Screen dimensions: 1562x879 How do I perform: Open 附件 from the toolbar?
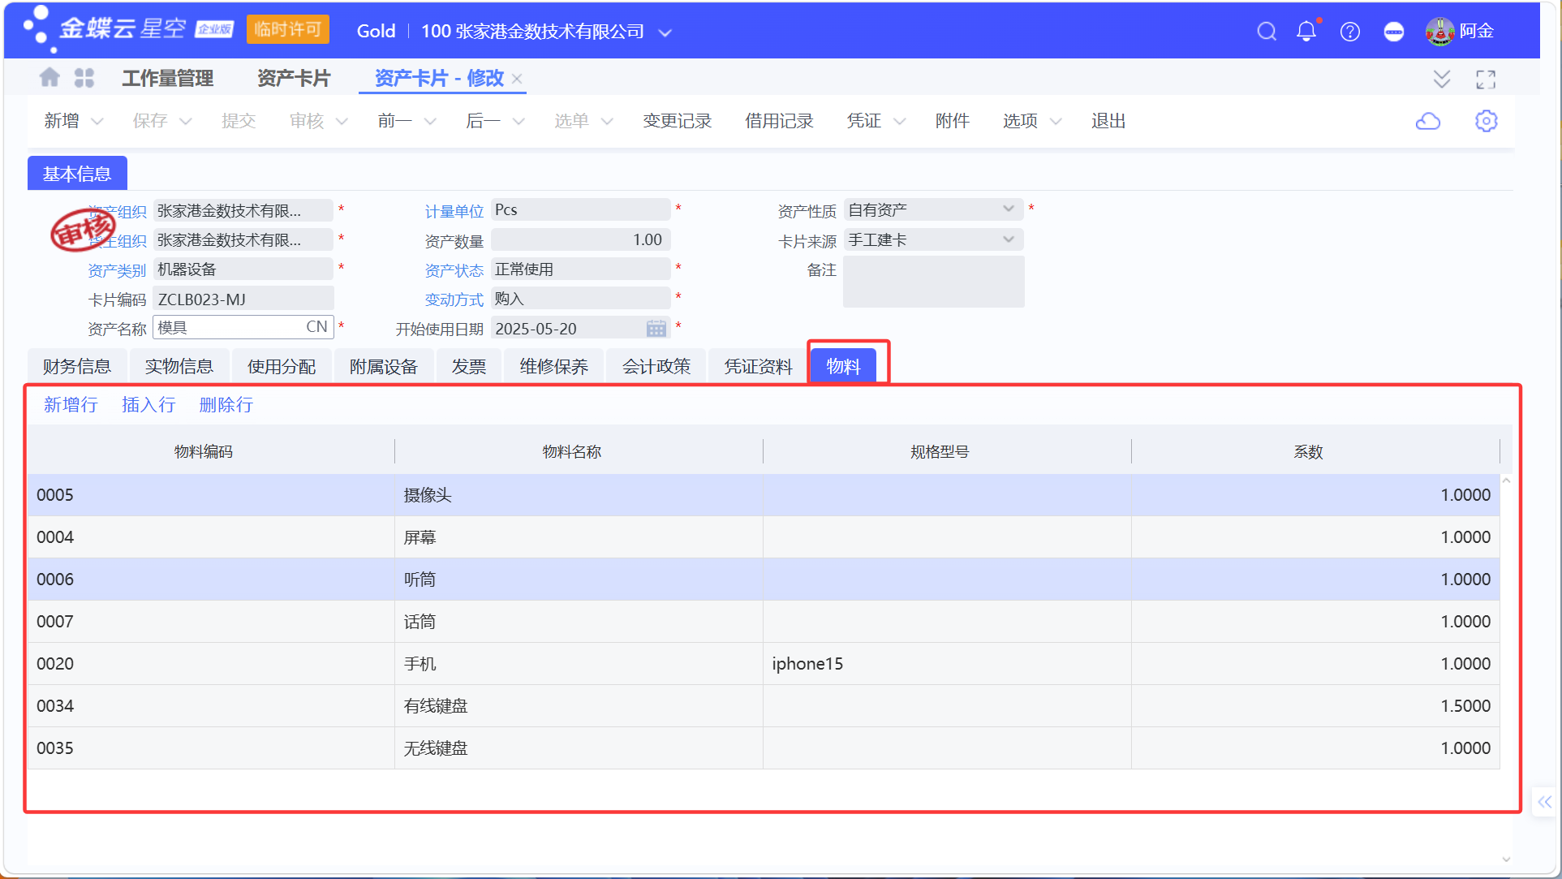coord(952,121)
